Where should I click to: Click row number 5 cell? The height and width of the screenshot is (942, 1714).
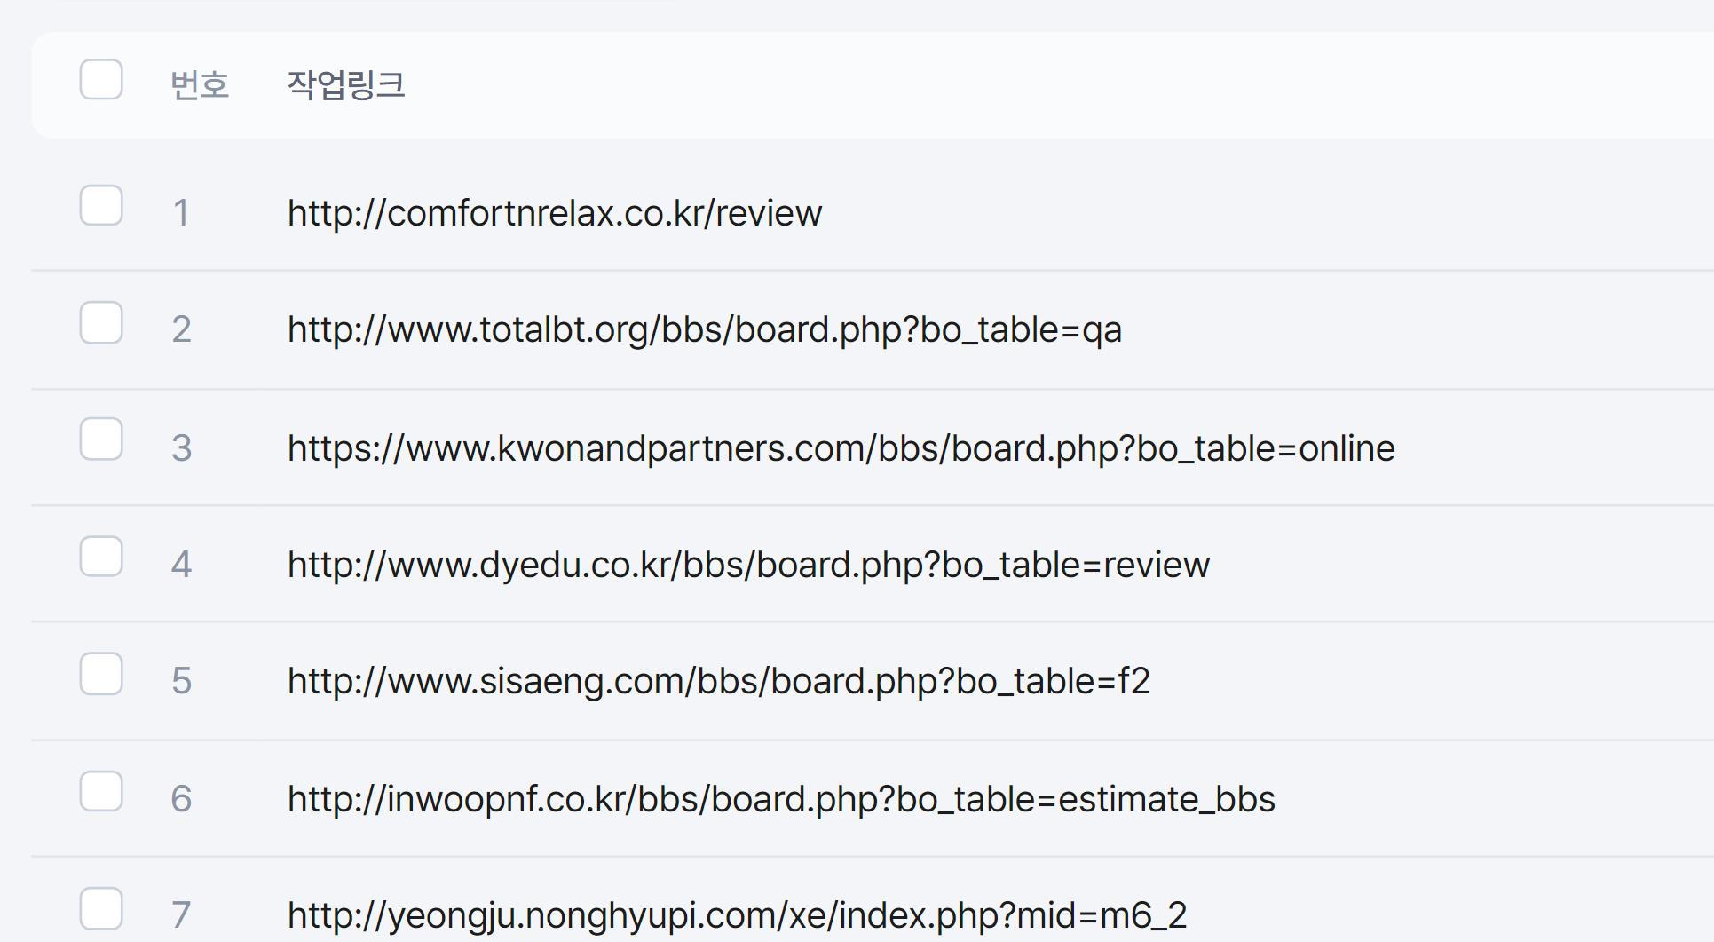(181, 682)
